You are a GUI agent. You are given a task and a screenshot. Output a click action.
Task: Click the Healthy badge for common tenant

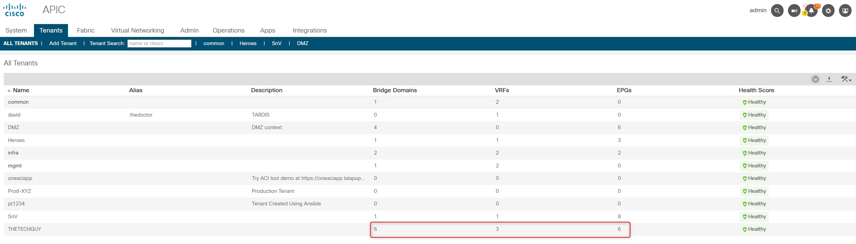[x=754, y=102]
